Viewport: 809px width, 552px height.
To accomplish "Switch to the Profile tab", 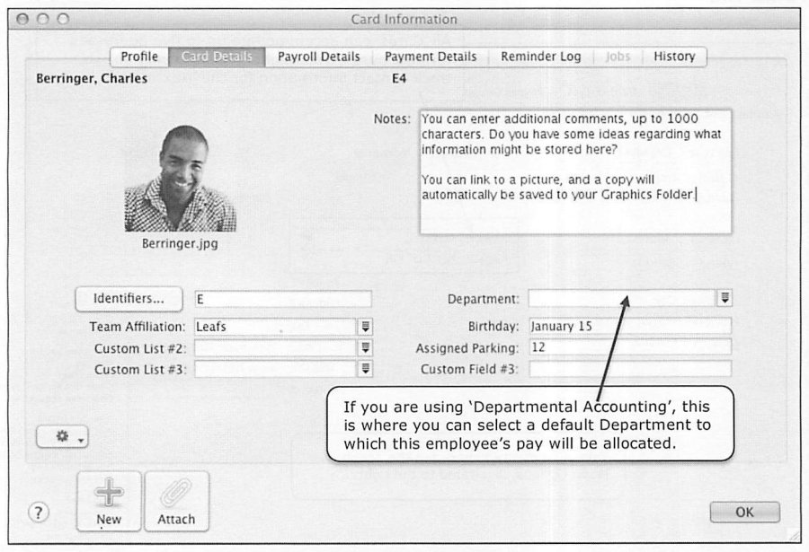I will pyautogui.click(x=139, y=57).
